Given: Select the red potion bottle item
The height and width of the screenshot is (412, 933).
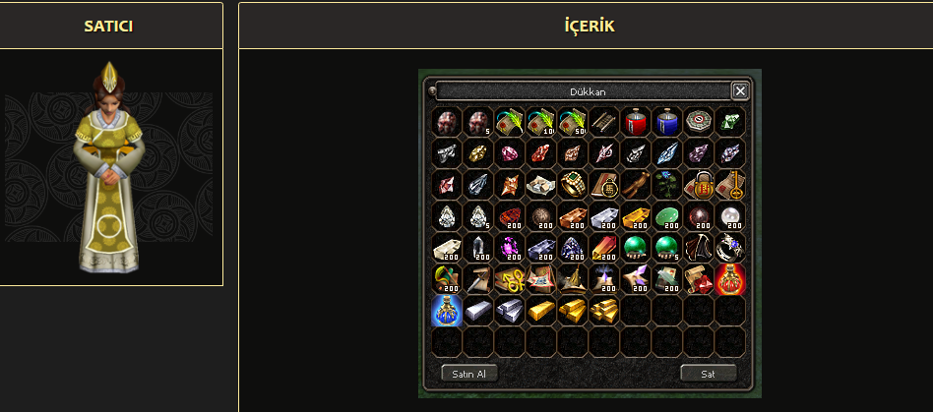Looking at the screenshot, I should click(636, 122).
